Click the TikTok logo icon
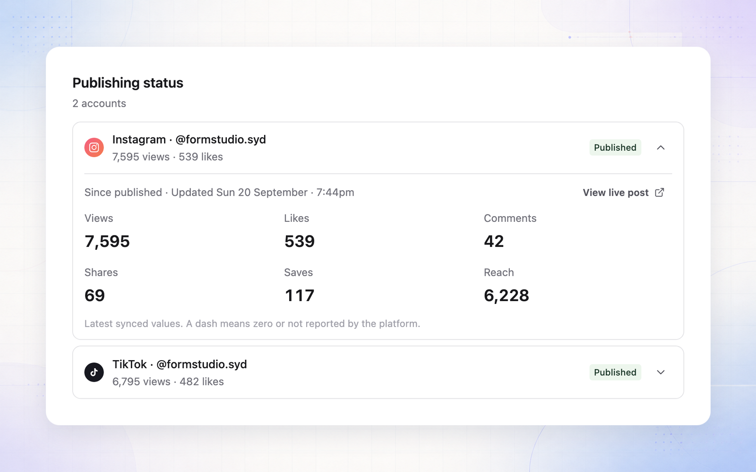 pos(94,372)
